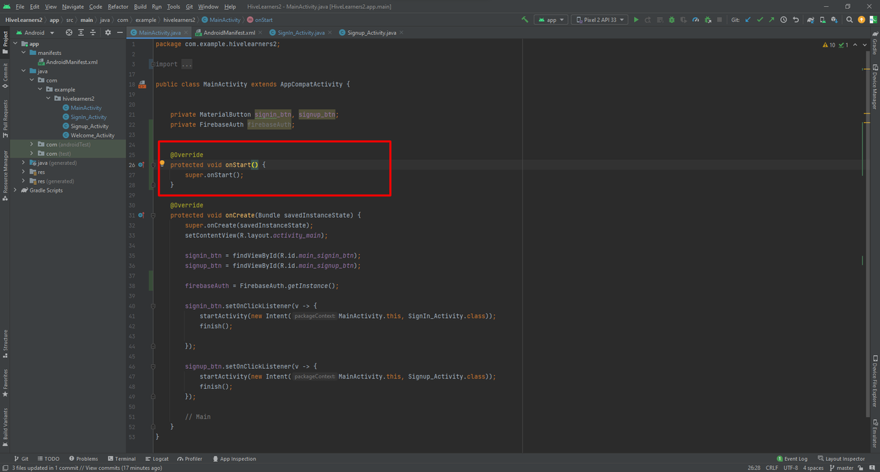The width and height of the screenshot is (880, 472).
Task: Open the Build menu
Action: click(140, 6)
